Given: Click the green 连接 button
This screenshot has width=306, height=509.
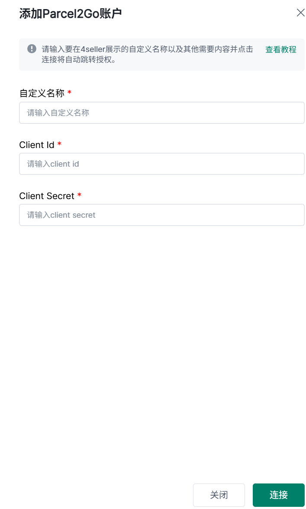Looking at the screenshot, I should pos(278,495).
